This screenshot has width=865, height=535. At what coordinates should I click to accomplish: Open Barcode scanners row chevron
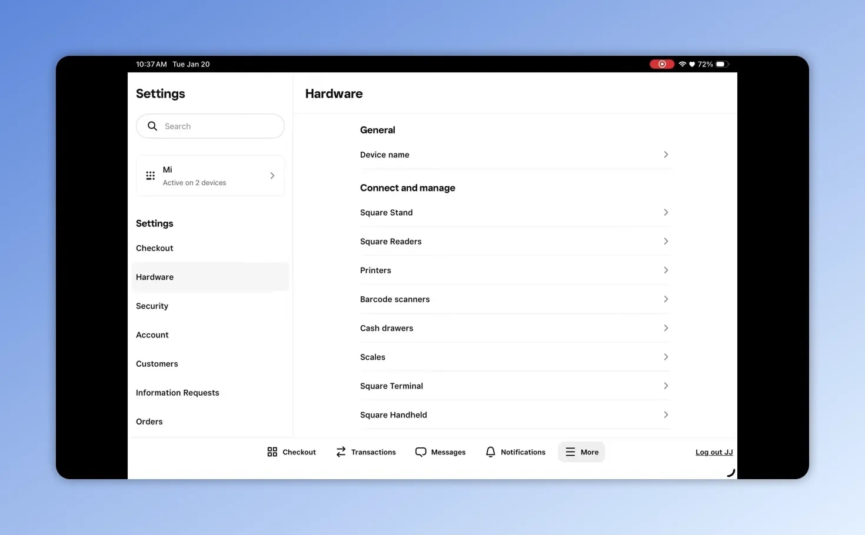(x=666, y=299)
